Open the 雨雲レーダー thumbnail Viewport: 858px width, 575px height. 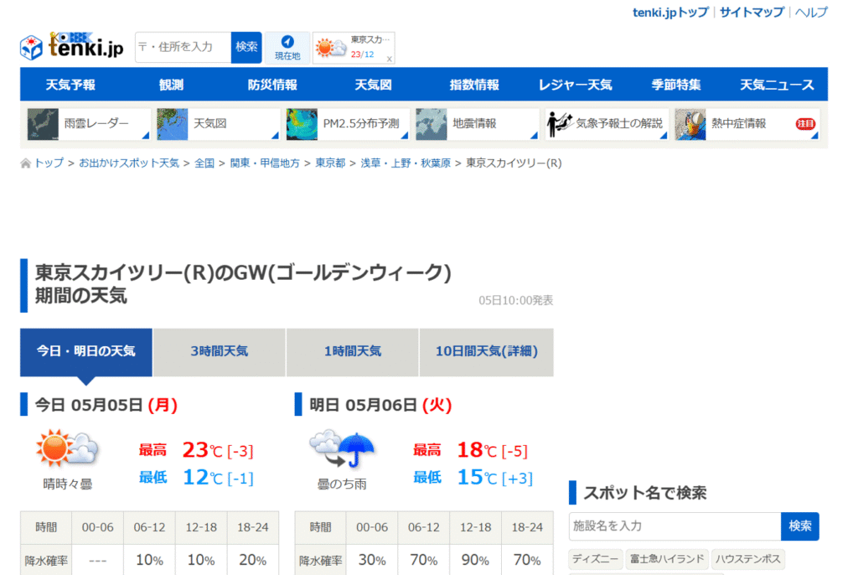click(43, 124)
